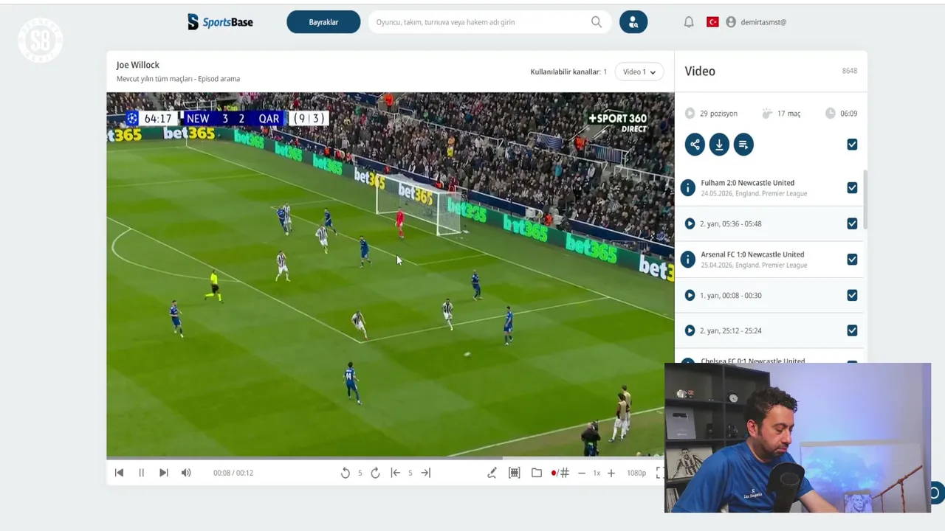Click the Joe Willock player name
The image size is (945, 531).
[138, 65]
